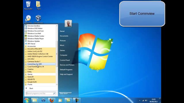Screen dimensions: 184x103
Task: Open Windows DVD Maker
Action: pyautogui.click(x=40, y=28)
